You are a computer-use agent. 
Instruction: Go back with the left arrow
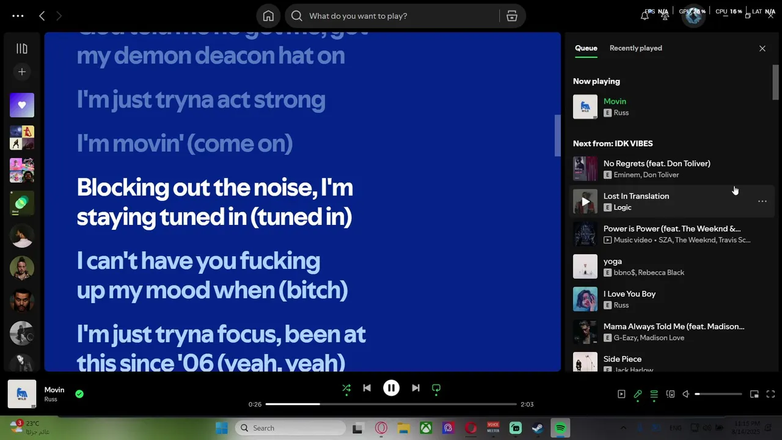point(42,16)
